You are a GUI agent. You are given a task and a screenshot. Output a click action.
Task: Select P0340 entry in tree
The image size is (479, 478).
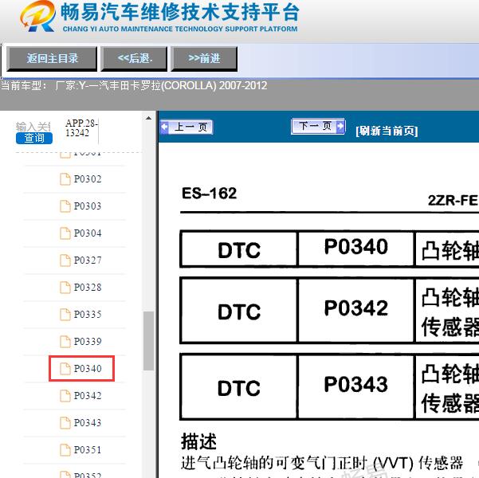88,369
